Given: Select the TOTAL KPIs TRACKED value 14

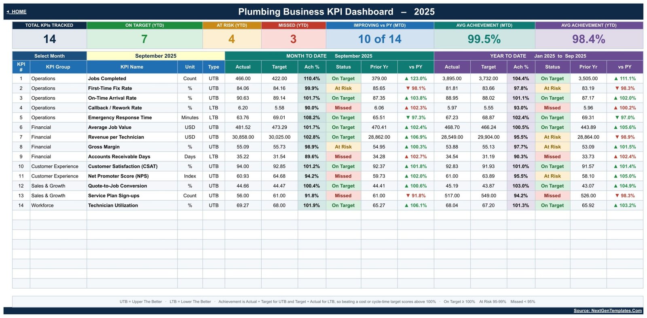Looking at the screenshot, I should (x=49, y=39).
